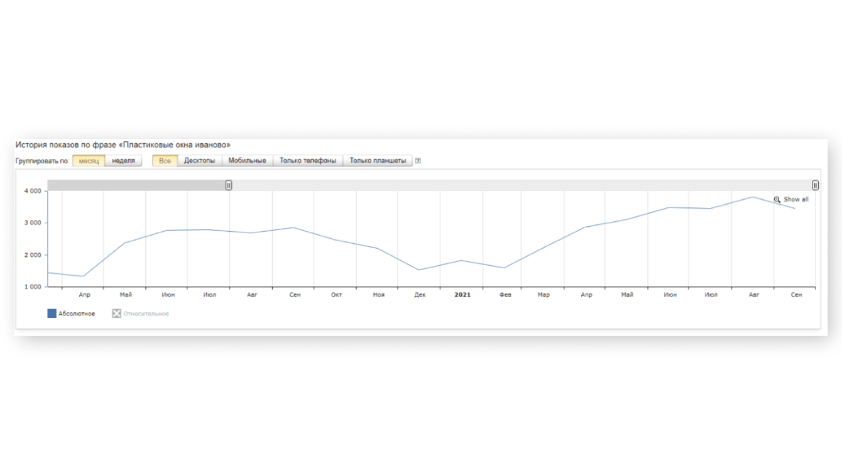Click the right range slider handle

815,185
